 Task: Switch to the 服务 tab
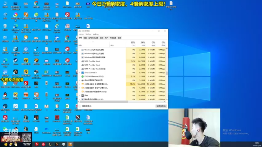click(x=120, y=38)
